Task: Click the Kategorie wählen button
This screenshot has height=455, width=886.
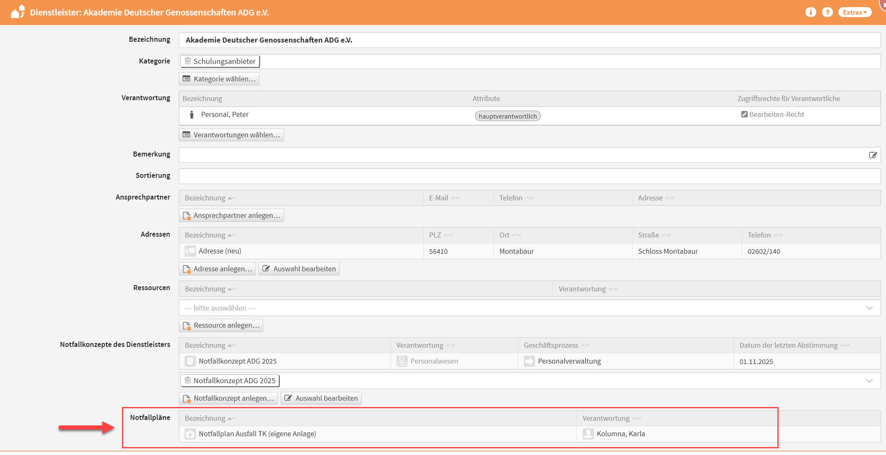Action: coord(219,79)
